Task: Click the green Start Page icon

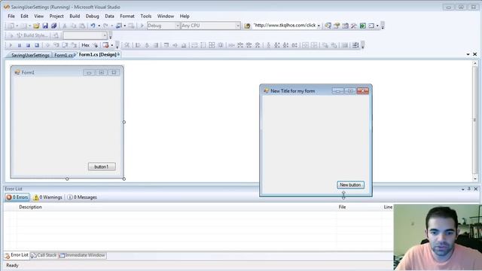Action: pos(363,26)
